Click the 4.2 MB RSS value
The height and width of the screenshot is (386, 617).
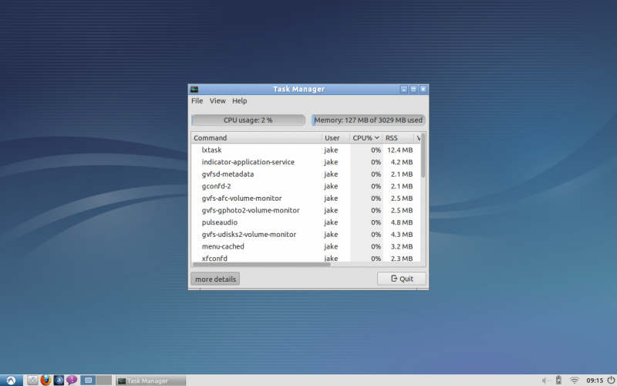coord(402,162)
